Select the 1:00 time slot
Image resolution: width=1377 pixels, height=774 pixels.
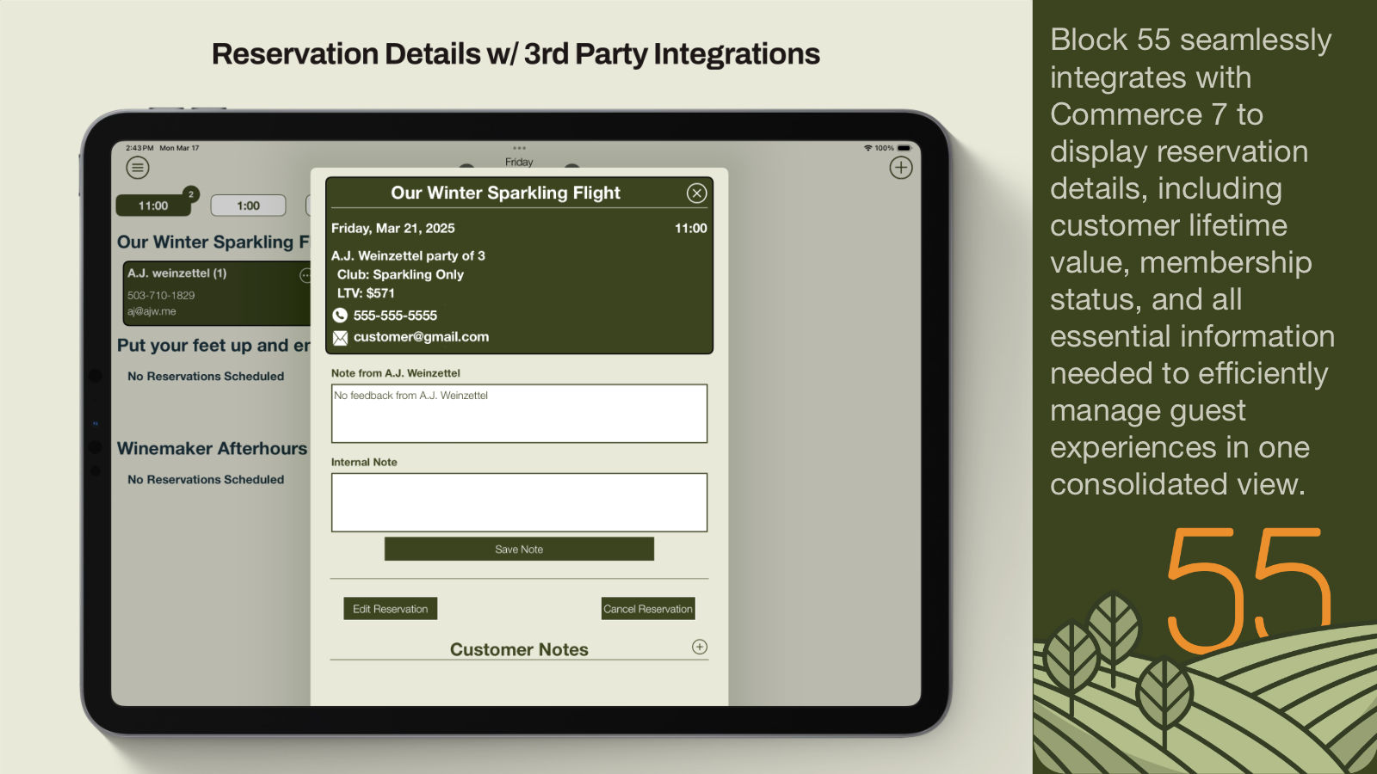pyautogui.click(x=248, y=206)
